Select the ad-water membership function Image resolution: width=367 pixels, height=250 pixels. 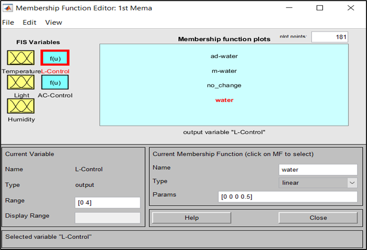coord(224,56)
